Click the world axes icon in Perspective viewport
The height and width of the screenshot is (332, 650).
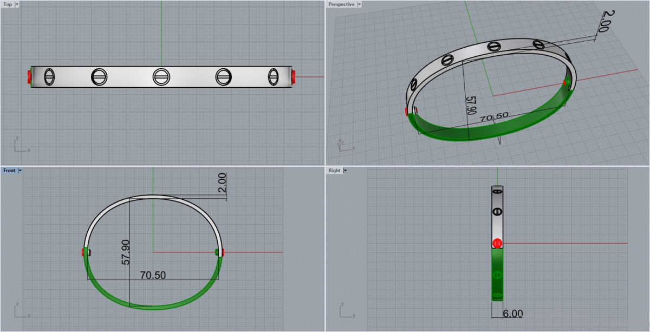click(346, 145)
